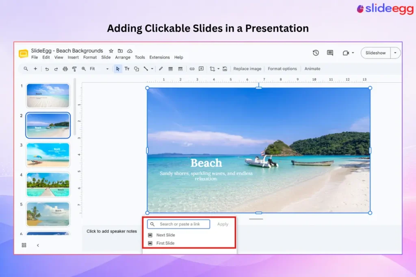416x277 pixels.
Task: Click the Beach heading on the slide
Action: (x=206, y=163)
